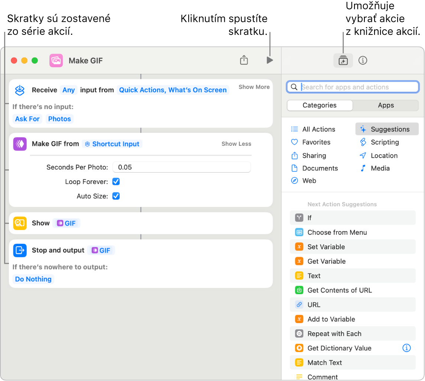Screen dimensions: 425x381
Task: Select the Categories tab
Action: (319, 105)
